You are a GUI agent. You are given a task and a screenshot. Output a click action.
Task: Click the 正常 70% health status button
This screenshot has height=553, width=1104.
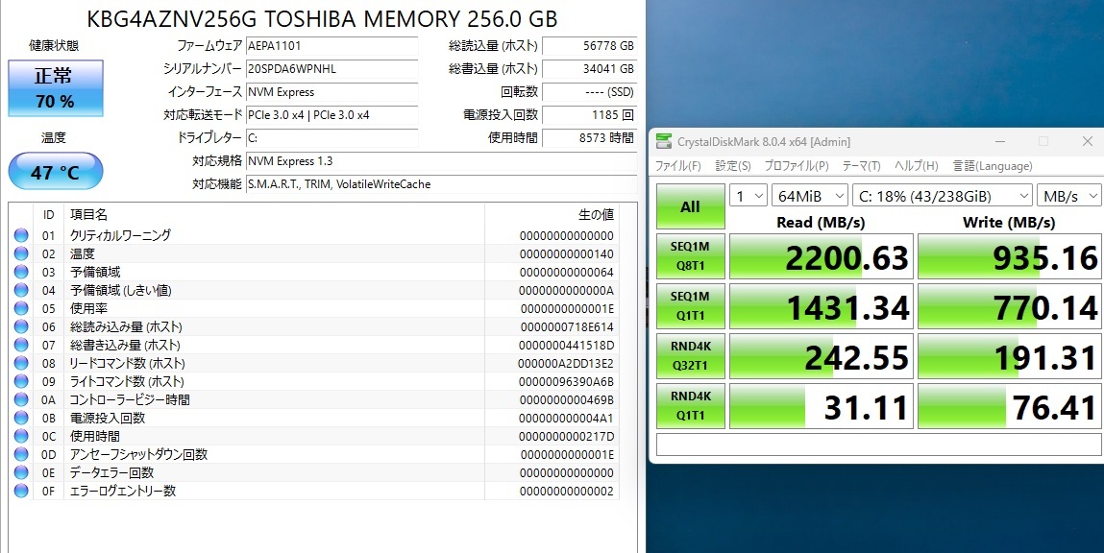pyautogui.click(x=54, y=88)
